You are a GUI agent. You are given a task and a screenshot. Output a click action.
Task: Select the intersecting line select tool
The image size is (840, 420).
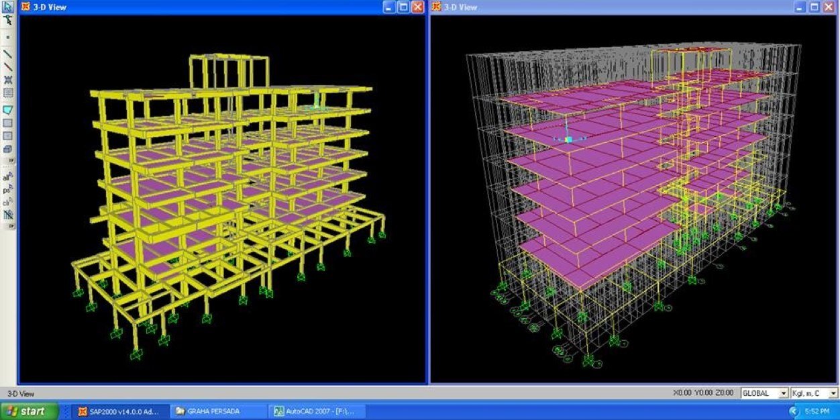coord(8,214)
